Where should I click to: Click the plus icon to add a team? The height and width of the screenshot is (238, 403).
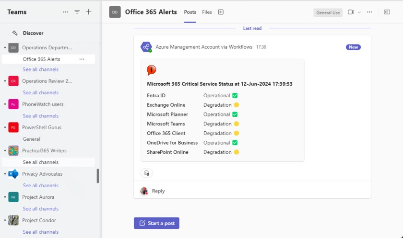tap(88, 12)
